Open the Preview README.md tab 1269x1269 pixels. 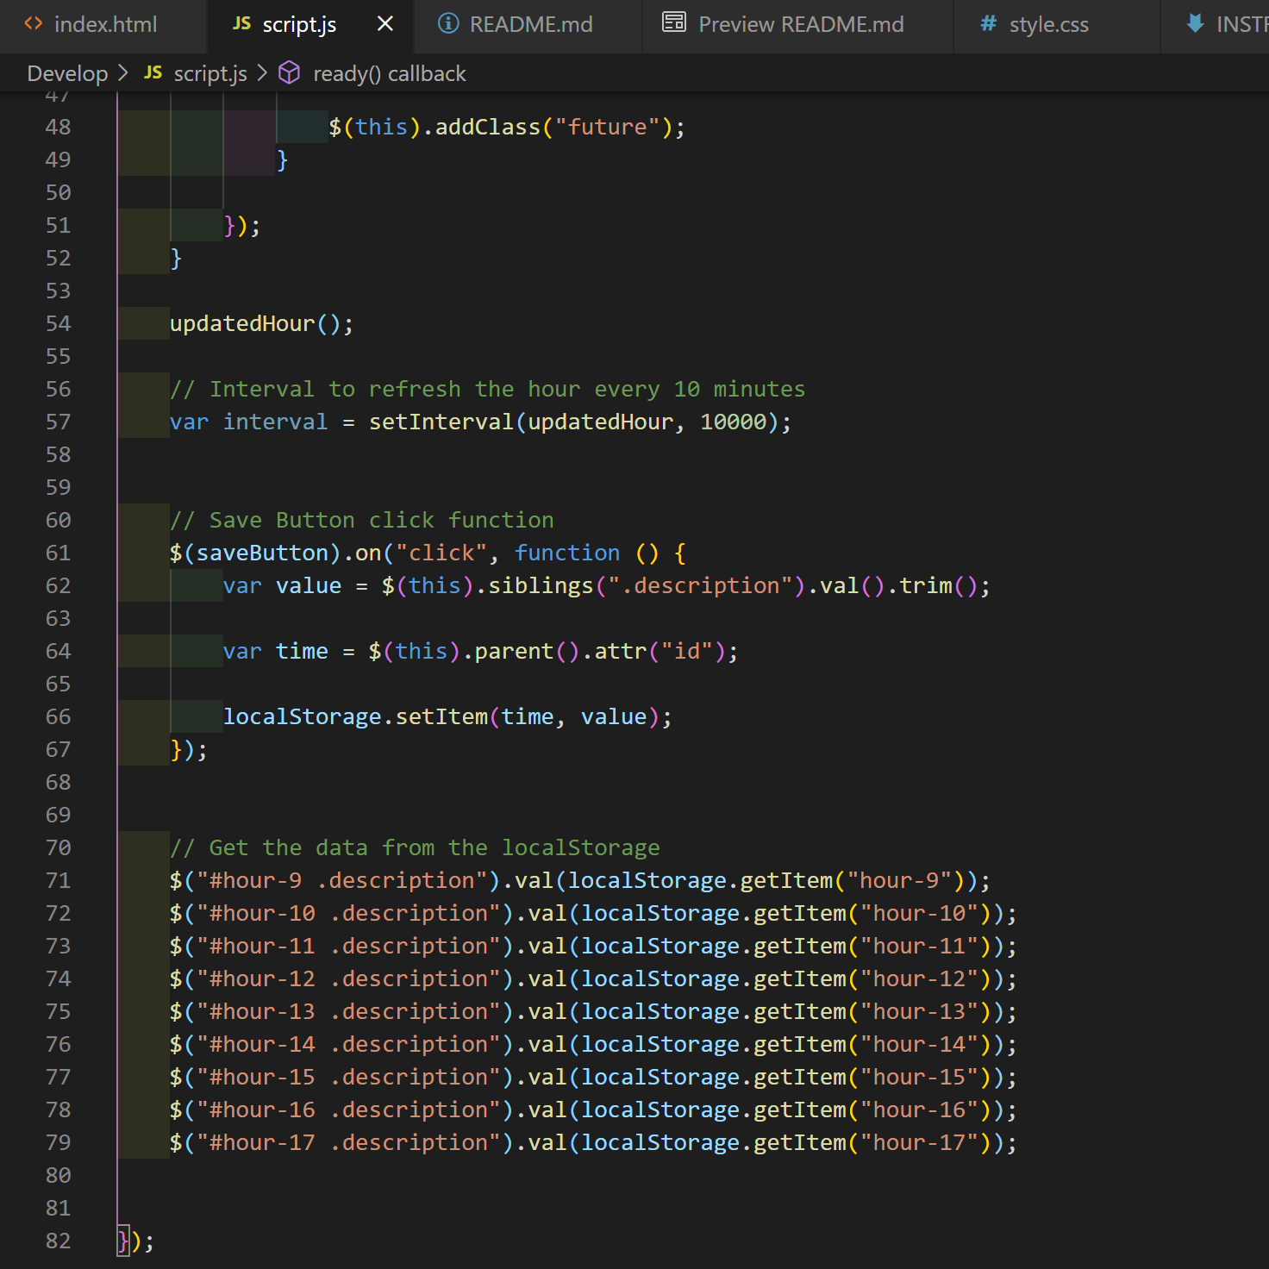click(x=798, y=24)
